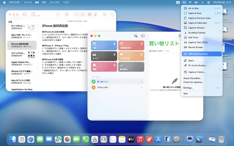Open 'iPhoneでビデオ撮影...' note
The image size is (234, 146).
(22, 72)
